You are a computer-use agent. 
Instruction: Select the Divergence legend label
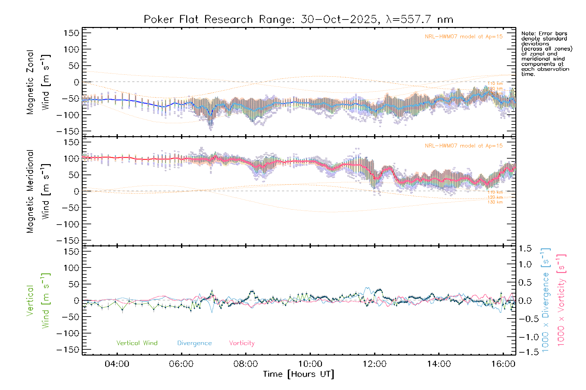click(x=194, y=343)
